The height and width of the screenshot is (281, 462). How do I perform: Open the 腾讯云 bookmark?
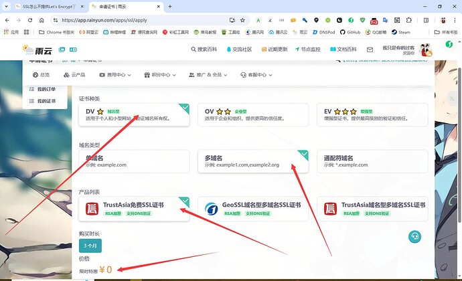278,32
